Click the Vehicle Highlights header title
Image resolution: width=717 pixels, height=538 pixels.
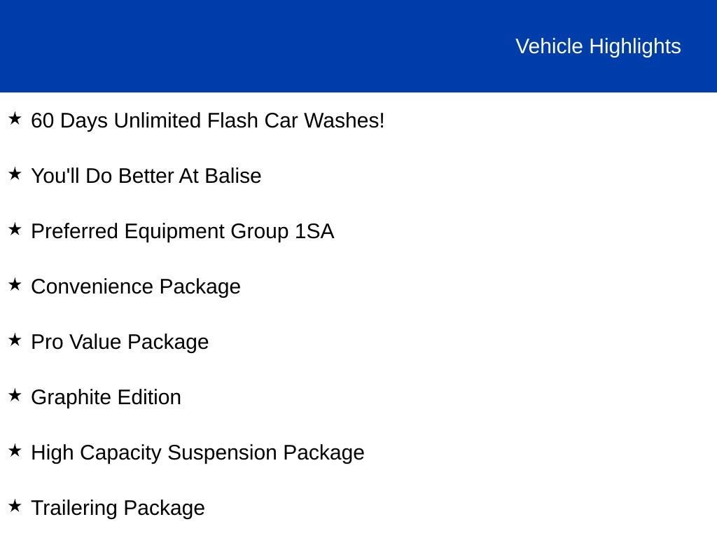[598, 46]
